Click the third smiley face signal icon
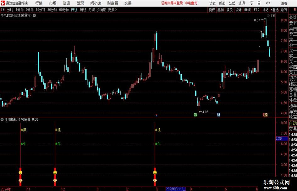The image size is (297, 191). click(x=155, y=172)
